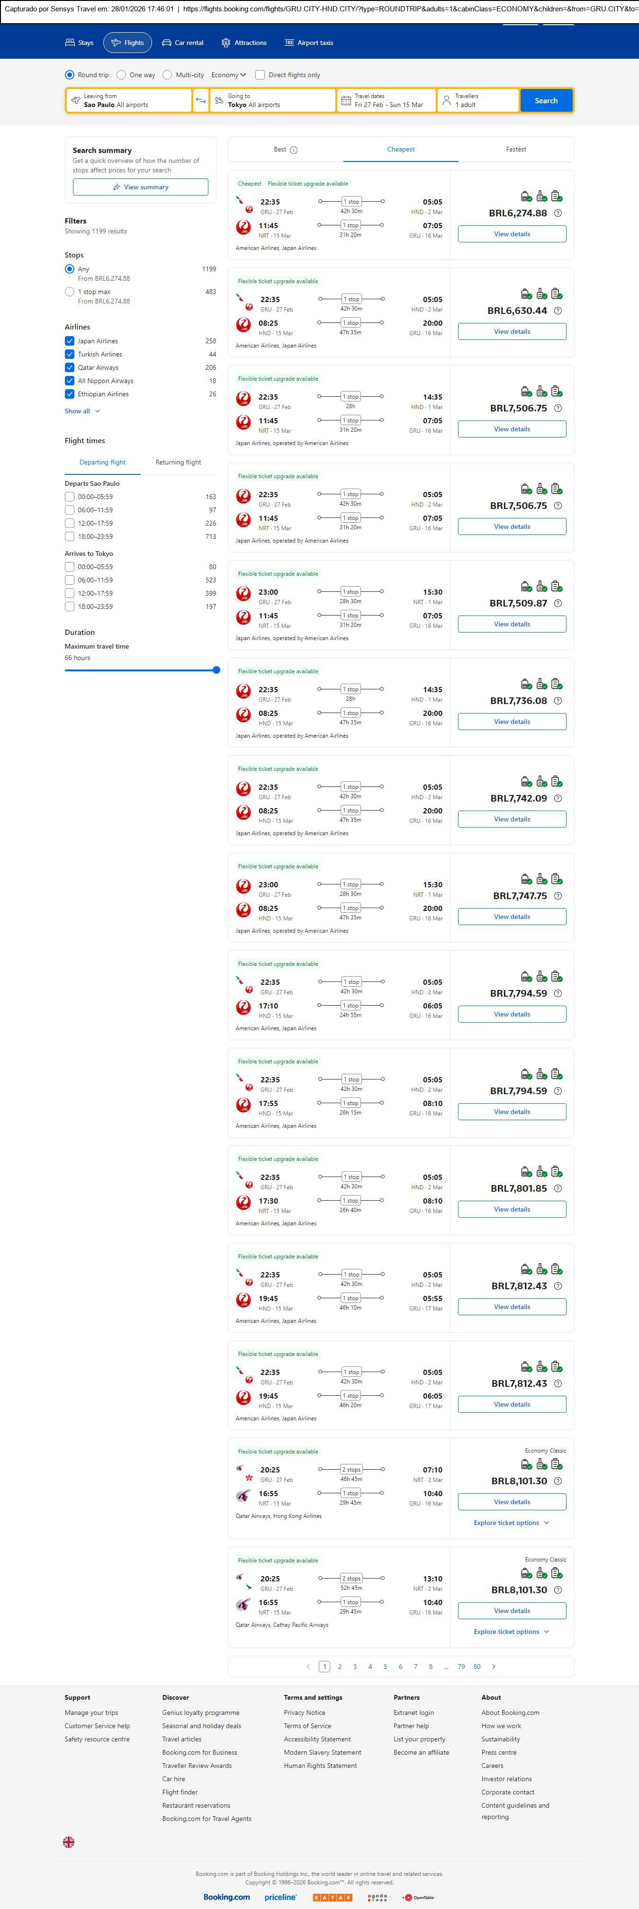Enable the Direct flights only checkbox
639x1909 pixels.
point(260,75)
